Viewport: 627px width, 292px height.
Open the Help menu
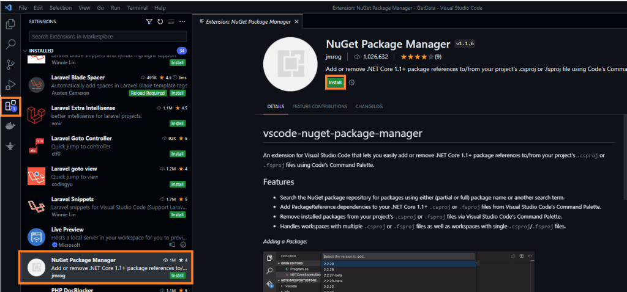[160, 7]
